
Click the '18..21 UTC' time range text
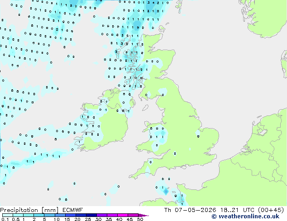(x=237, y=210)
